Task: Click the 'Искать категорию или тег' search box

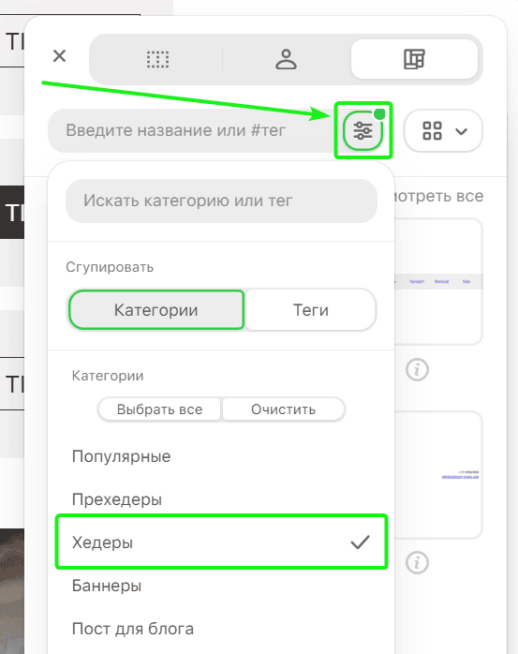Action: pos(221,201)
